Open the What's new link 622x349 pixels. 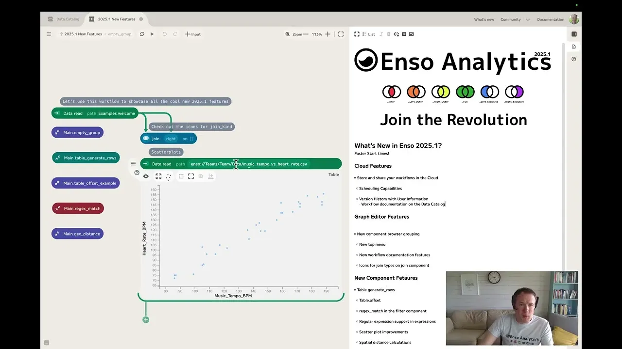[484, 19]
